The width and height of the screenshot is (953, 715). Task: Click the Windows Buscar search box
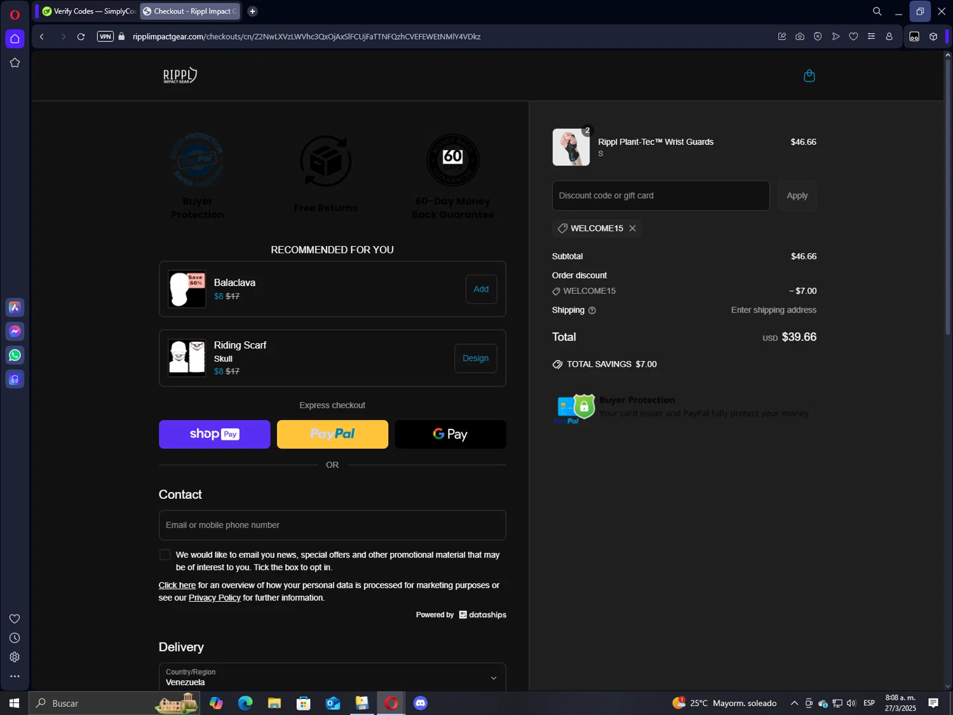(114, 703)
